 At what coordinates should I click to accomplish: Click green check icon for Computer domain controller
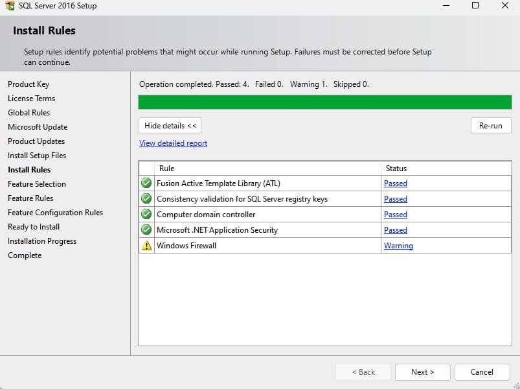[x=146, y=215]
